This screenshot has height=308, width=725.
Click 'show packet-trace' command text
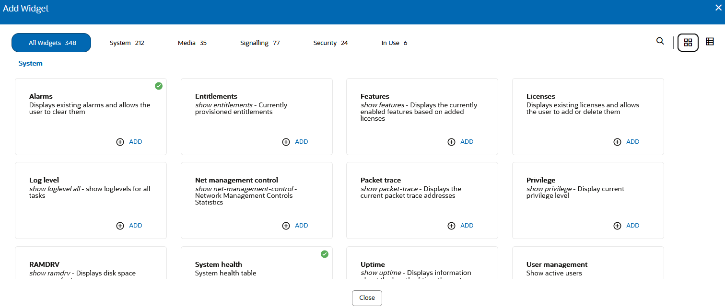click(x=389, y=189)
